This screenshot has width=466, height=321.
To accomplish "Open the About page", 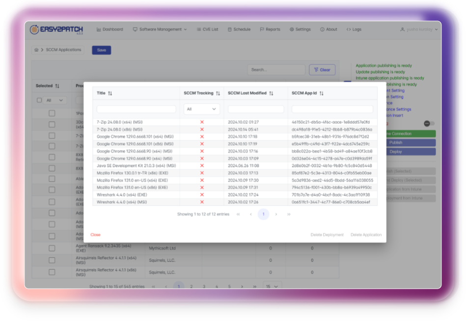I will (x=329, y=29).
